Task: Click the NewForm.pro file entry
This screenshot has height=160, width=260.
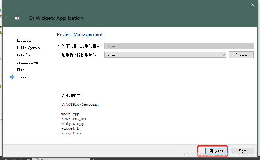Action: coord(74,119)
